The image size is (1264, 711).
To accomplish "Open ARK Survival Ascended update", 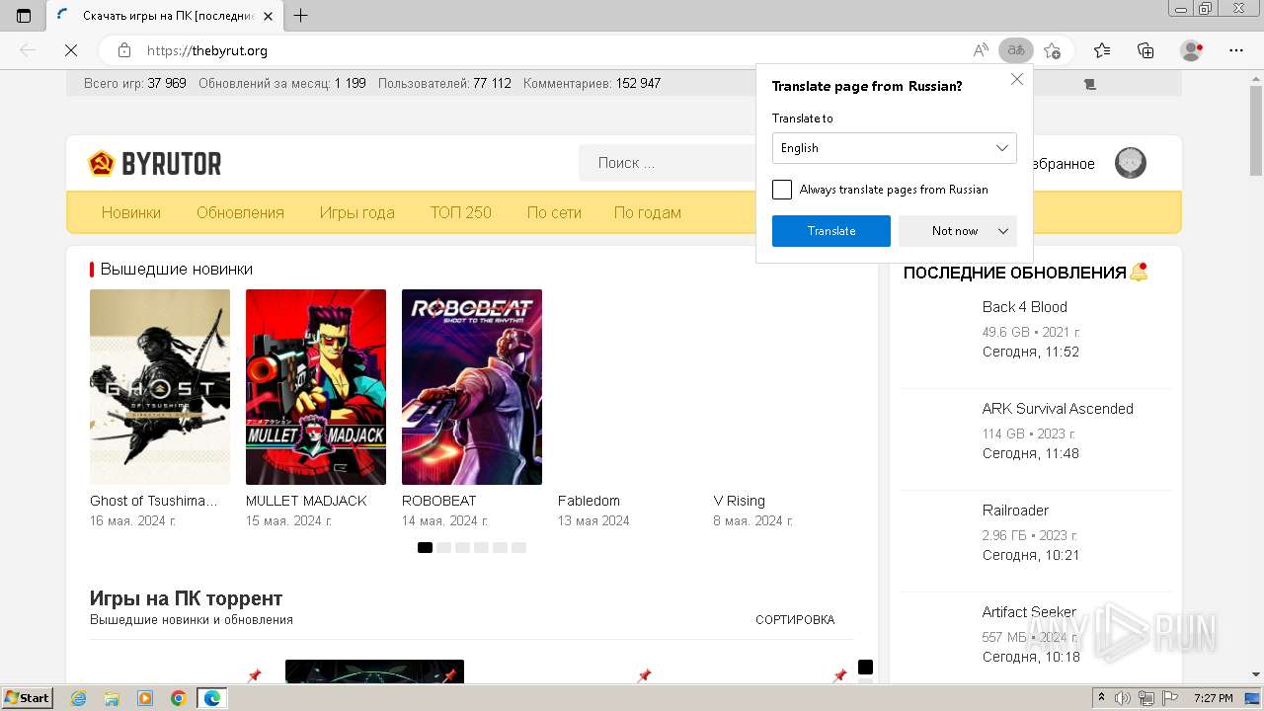I will click(x=1058, y=409).
